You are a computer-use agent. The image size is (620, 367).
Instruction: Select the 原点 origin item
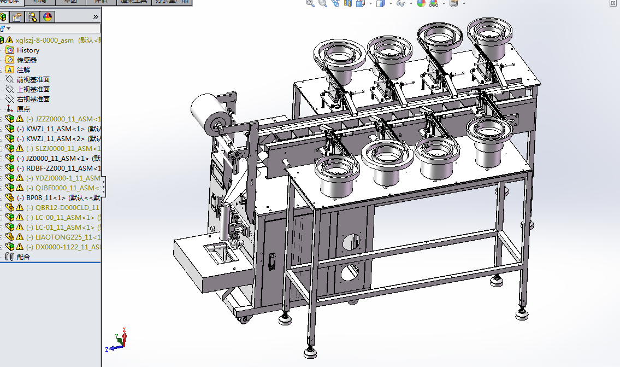(23, 109)
